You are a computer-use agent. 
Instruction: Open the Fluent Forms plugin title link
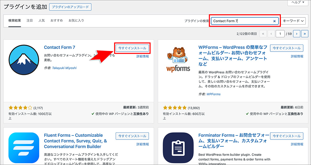76,141
